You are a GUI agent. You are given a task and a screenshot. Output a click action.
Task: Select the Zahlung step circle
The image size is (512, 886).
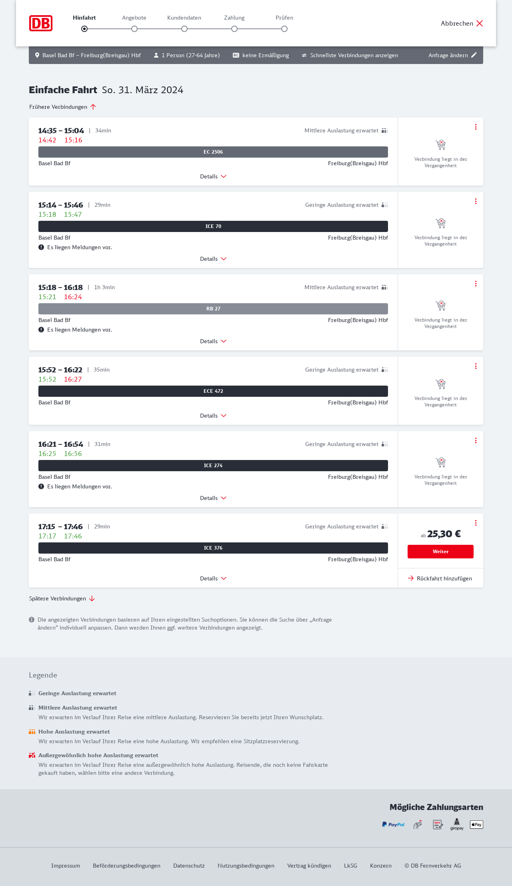234,29
